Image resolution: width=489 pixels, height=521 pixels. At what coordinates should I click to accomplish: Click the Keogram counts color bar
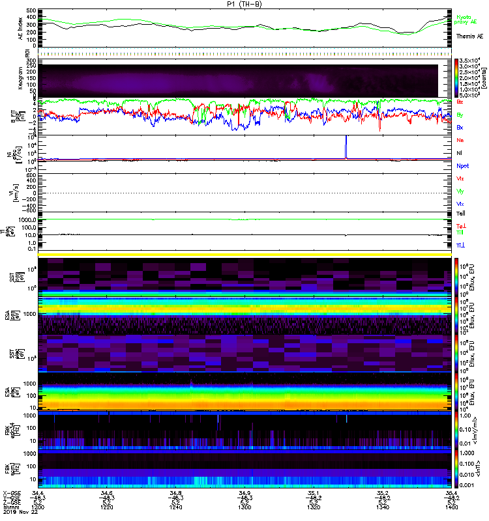456,77
